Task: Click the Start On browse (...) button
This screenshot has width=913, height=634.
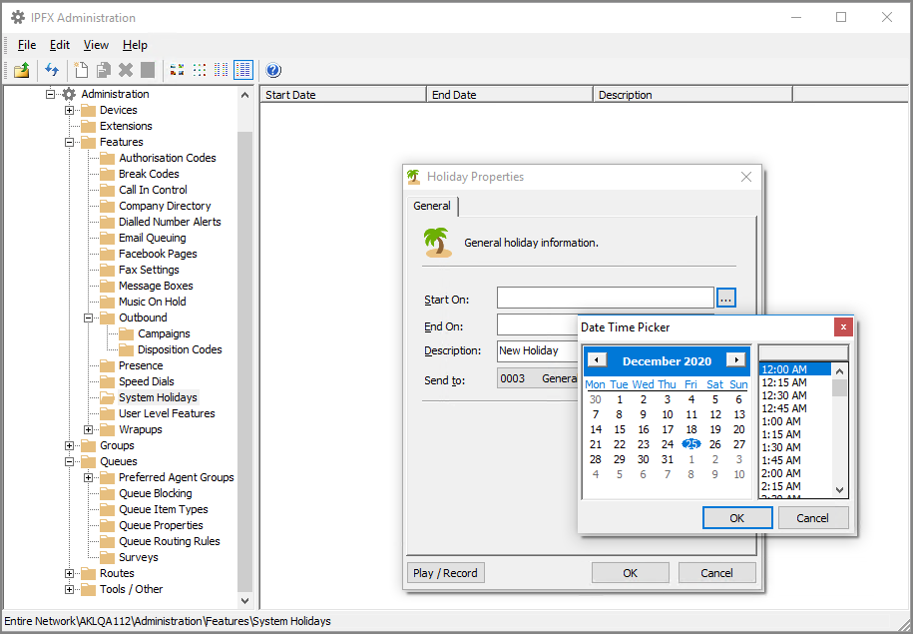Action: (x=726, y=298)
